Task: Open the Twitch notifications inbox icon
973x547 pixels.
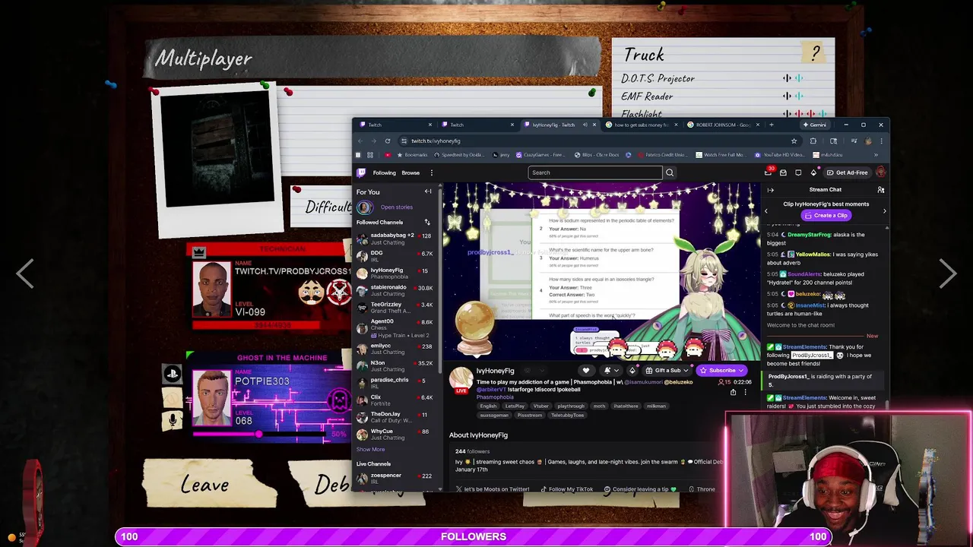Action: point(783,172)
